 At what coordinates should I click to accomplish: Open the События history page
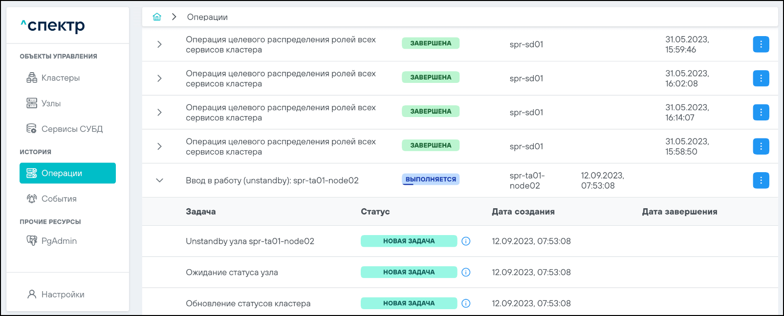point(59,199)
